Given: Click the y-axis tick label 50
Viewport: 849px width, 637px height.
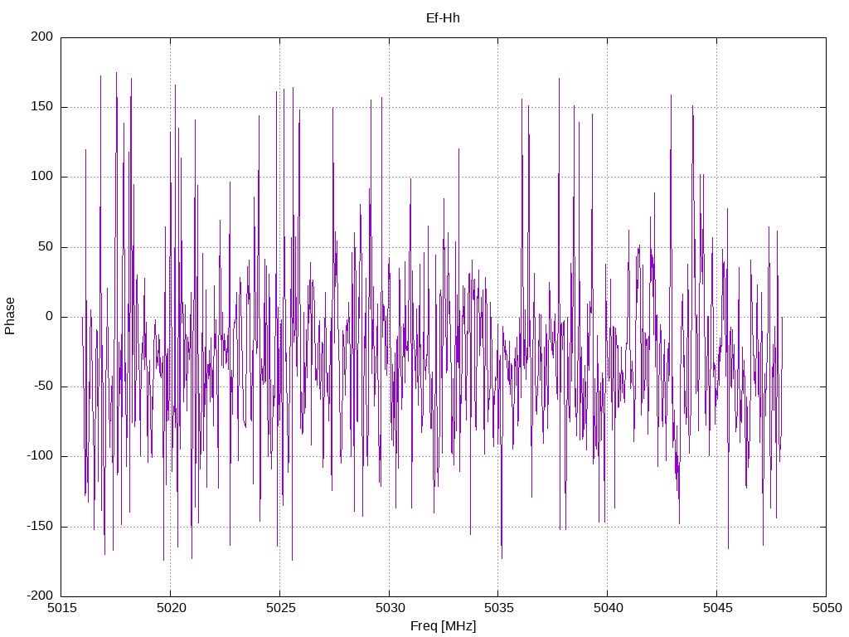Looking at the screenshot, I should [x=46, y=246].
